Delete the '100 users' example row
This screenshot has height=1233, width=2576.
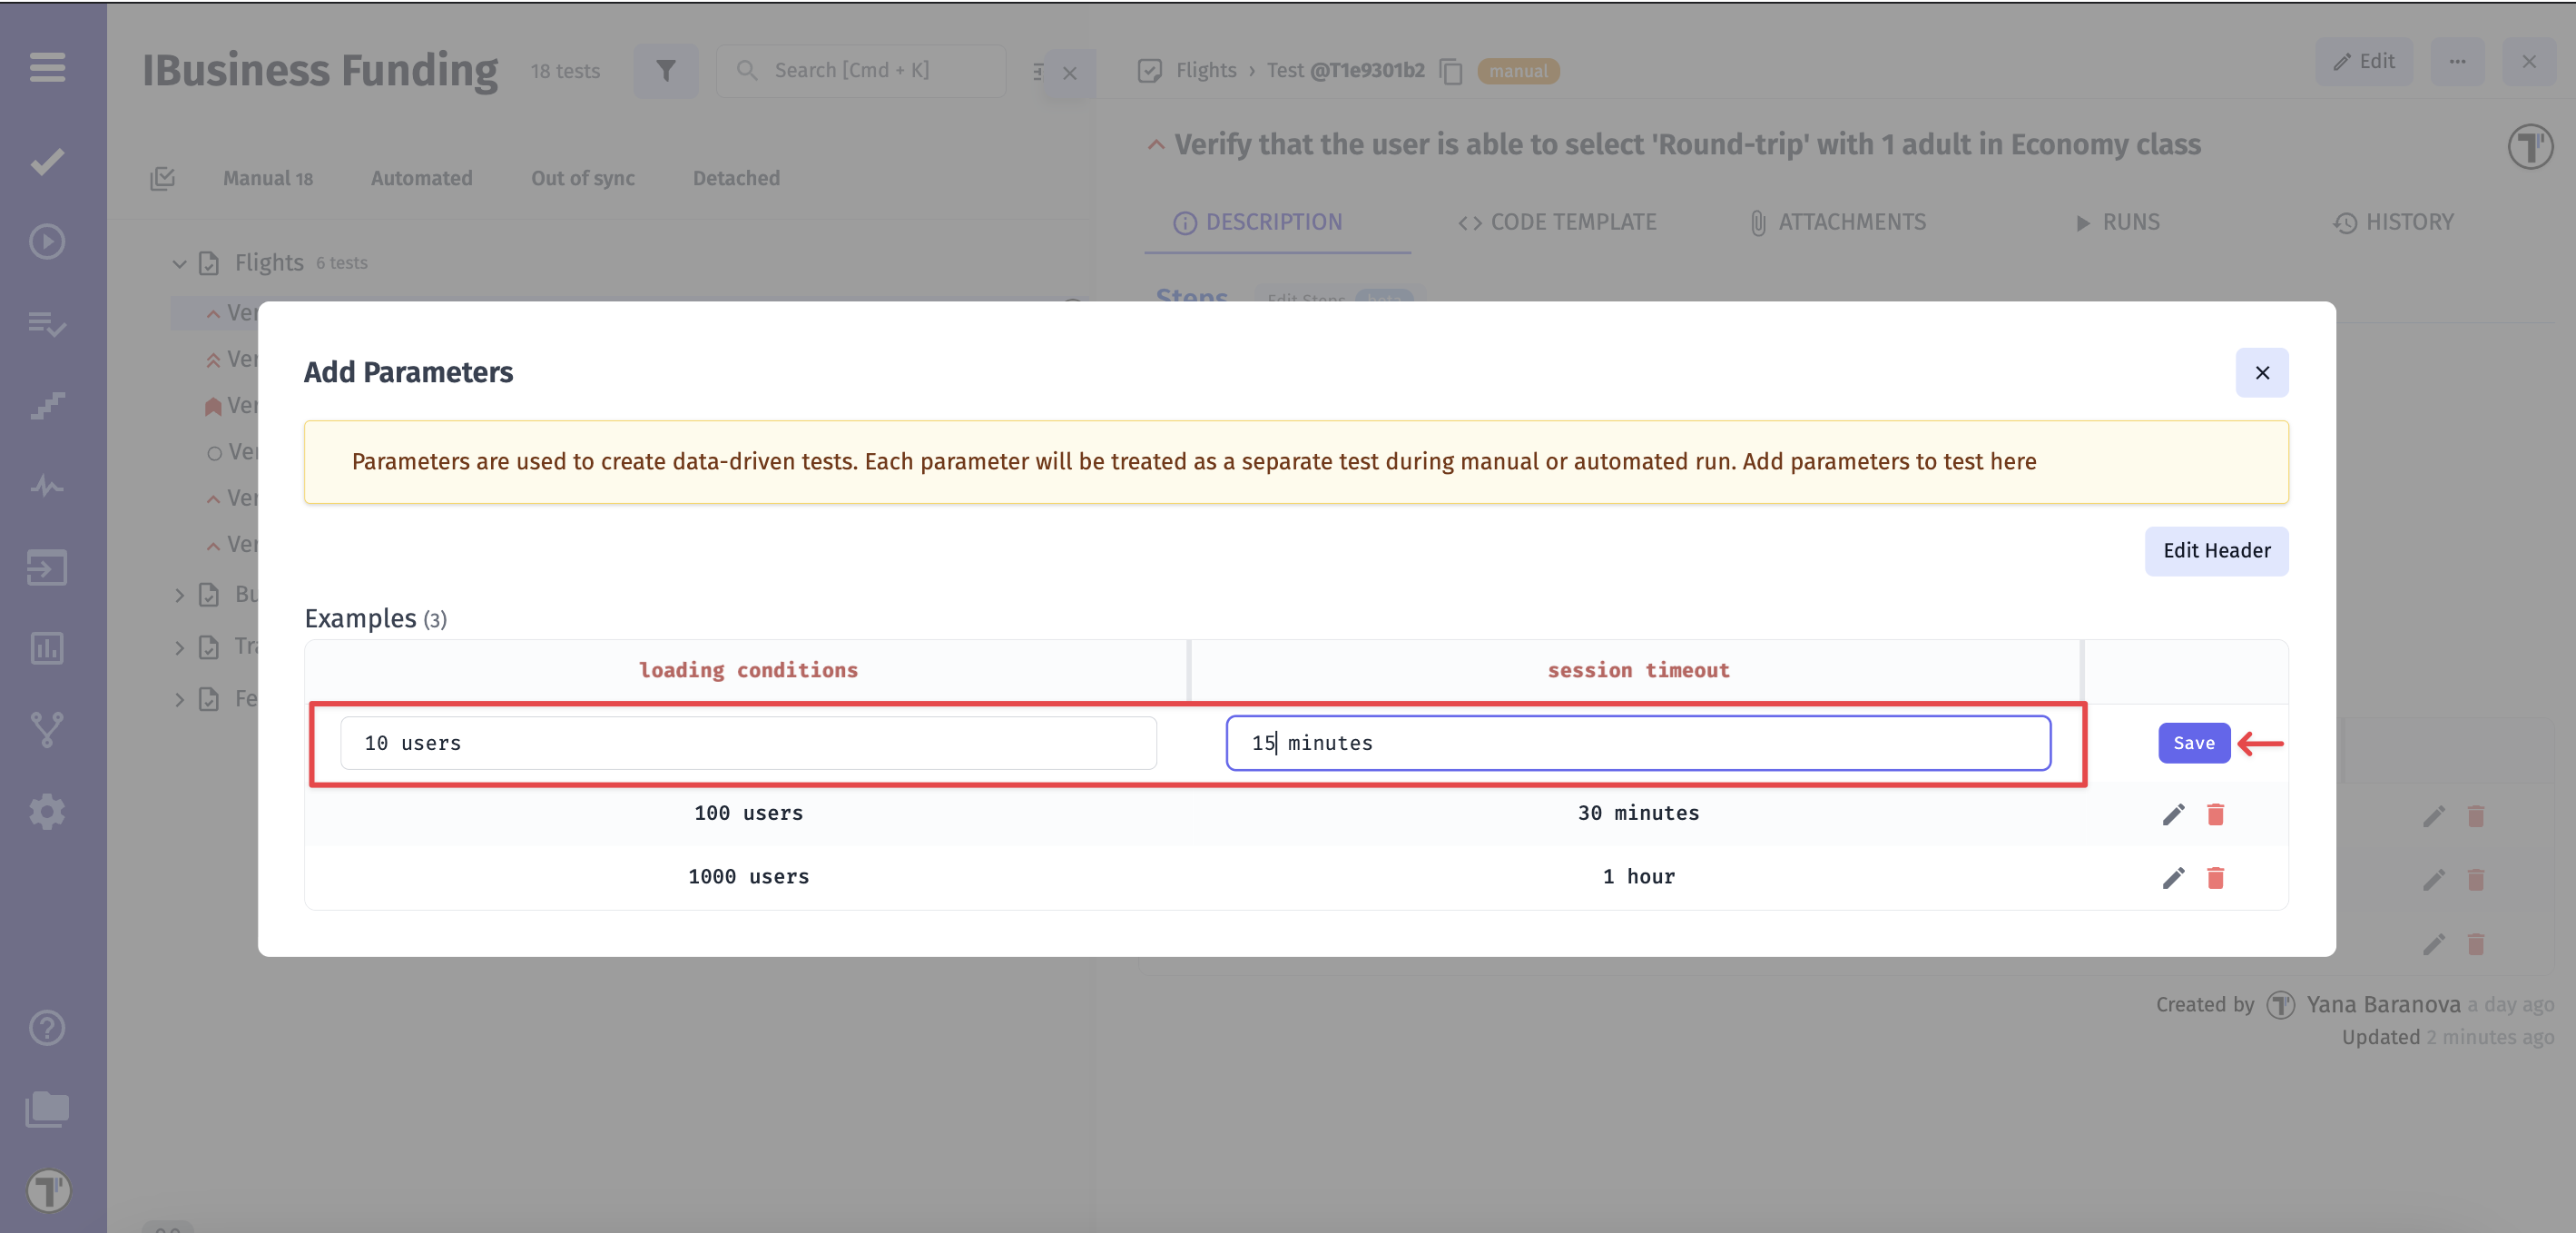2216,814
